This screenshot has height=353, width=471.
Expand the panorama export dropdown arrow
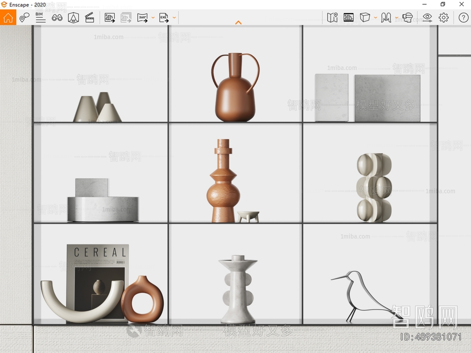pyautogui.click(x=153, y=18)
